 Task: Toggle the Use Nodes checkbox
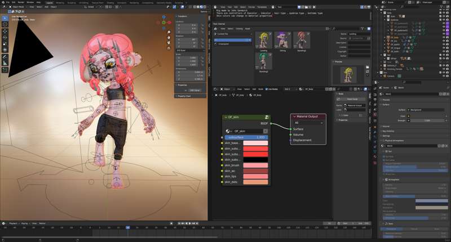click(x=267, y=89)
